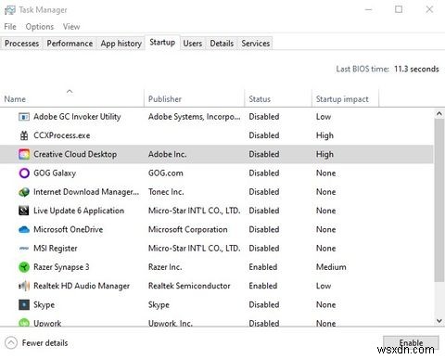Click the Razer Synapse 3 green icon

24,267
